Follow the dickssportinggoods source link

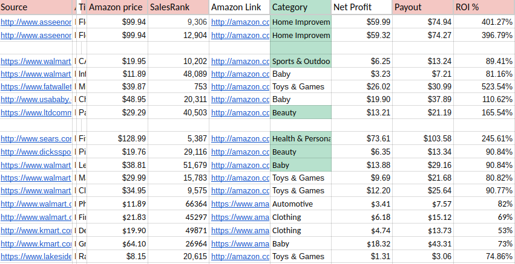(x=36, y=152)
